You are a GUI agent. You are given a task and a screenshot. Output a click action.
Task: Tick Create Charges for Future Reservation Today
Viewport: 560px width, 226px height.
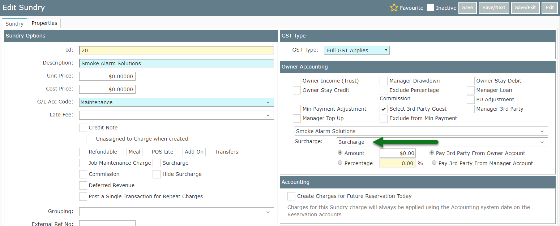pos(291,196)
